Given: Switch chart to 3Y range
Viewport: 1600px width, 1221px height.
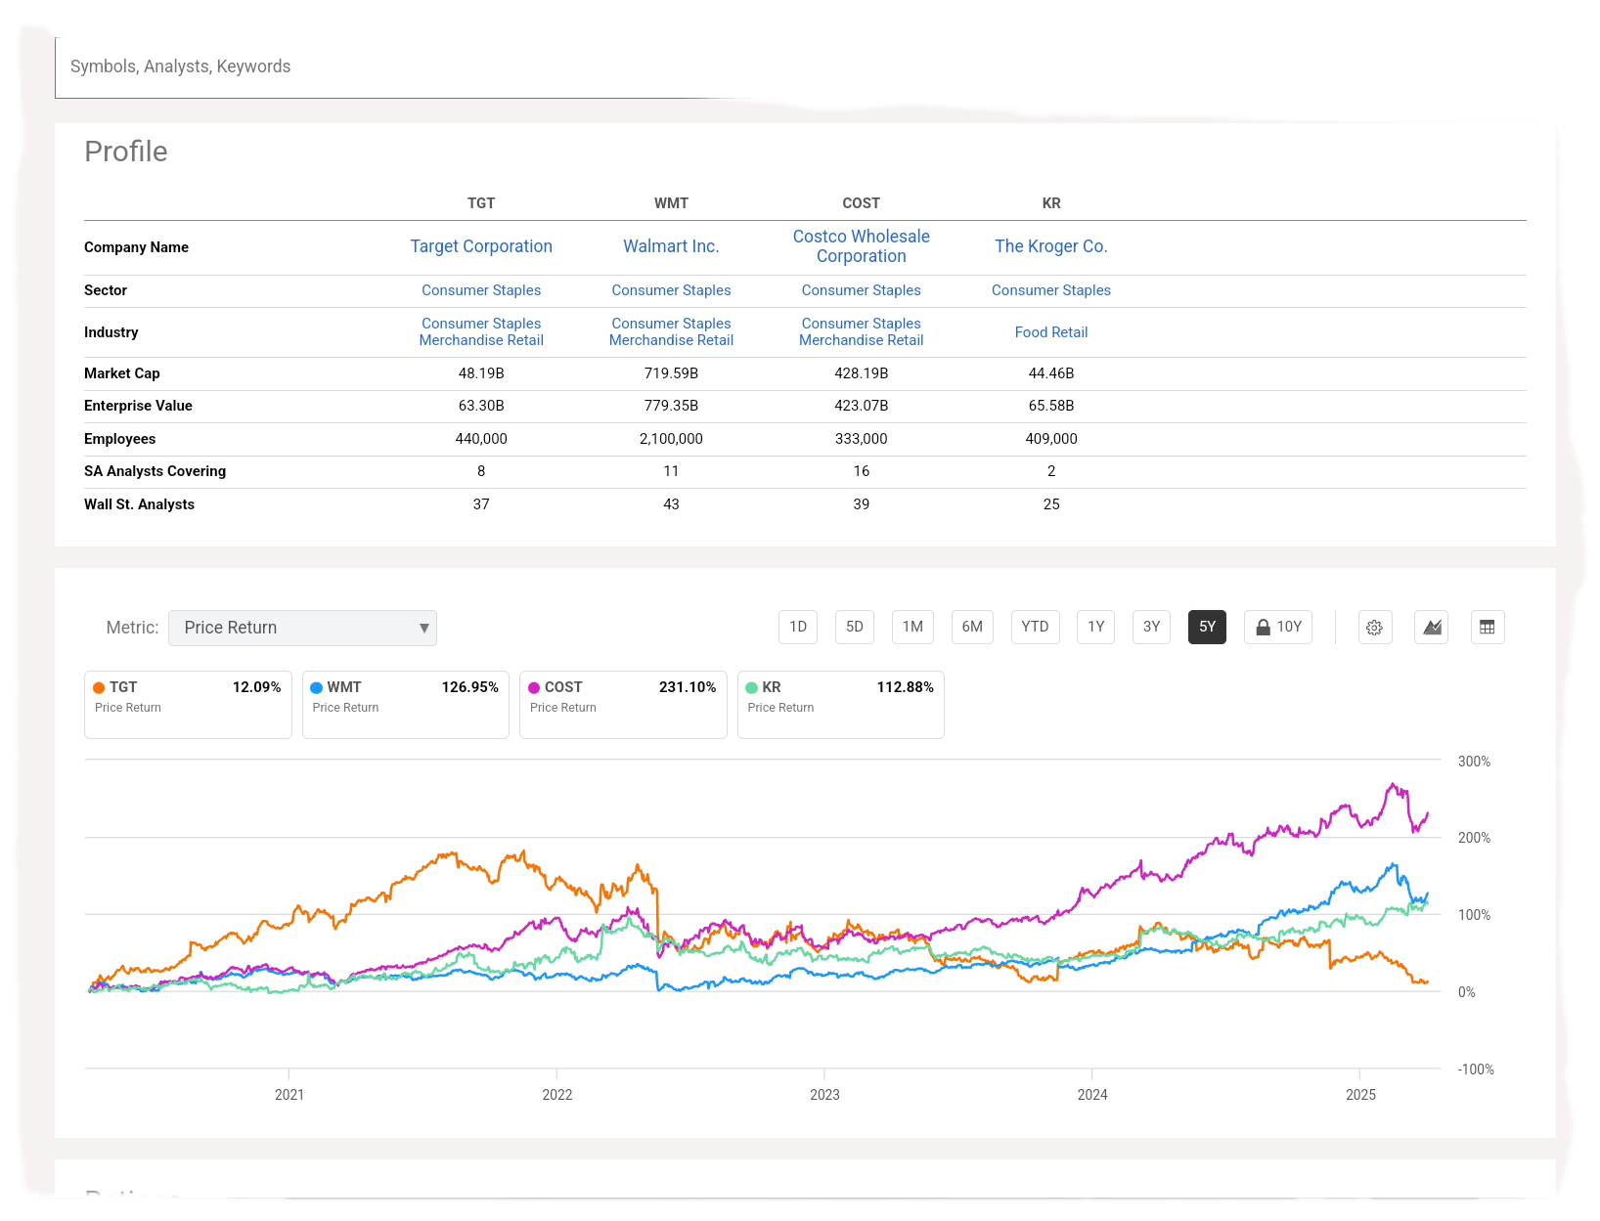Looking at the screenshot, I should click(1151, 627).
